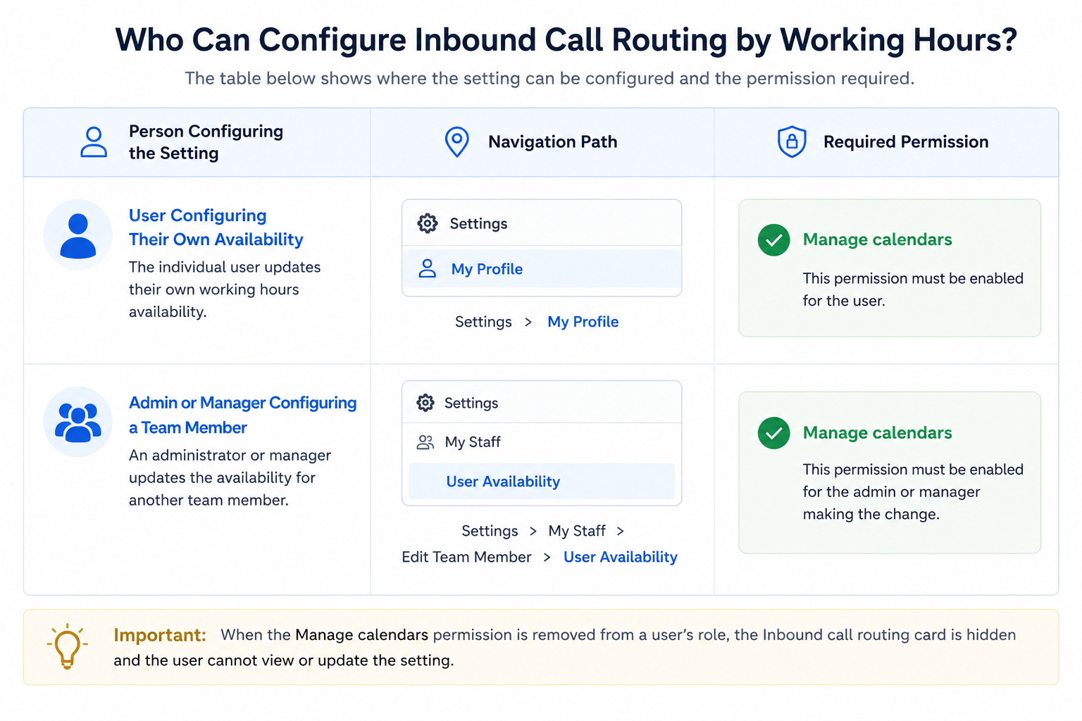Image resolution: width=1082 pixels, height=721 pixels.
Task: Click the people icon next to My Staff
Action: pyautogui.click(x=425, y=442)
